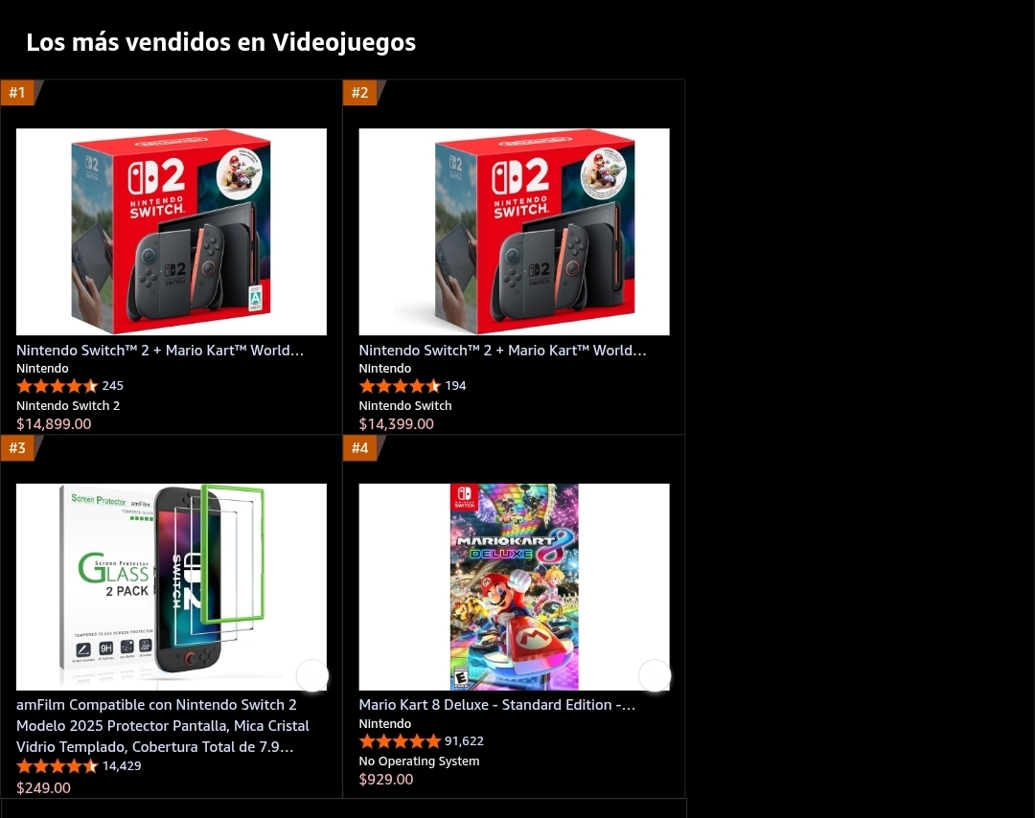Click the $14,399.00 price link
The height and width of the screenshot is (818, 1035).
396,424
